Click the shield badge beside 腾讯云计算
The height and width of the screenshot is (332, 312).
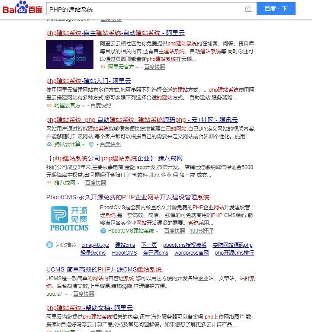pos(91,144)
